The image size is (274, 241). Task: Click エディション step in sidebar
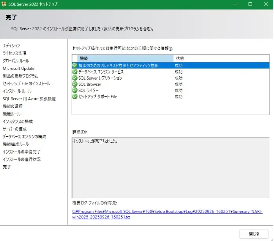[11, 45]
